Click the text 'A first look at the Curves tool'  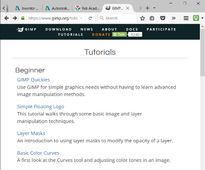coord(50,160)
